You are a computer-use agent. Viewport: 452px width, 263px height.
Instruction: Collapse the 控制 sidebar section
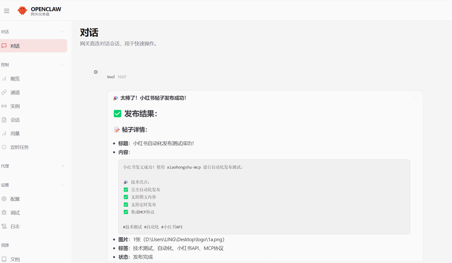pyautogui.click(x=63, y=65)
